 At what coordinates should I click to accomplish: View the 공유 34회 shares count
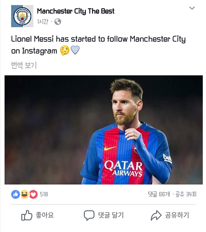tap(186, 194)
